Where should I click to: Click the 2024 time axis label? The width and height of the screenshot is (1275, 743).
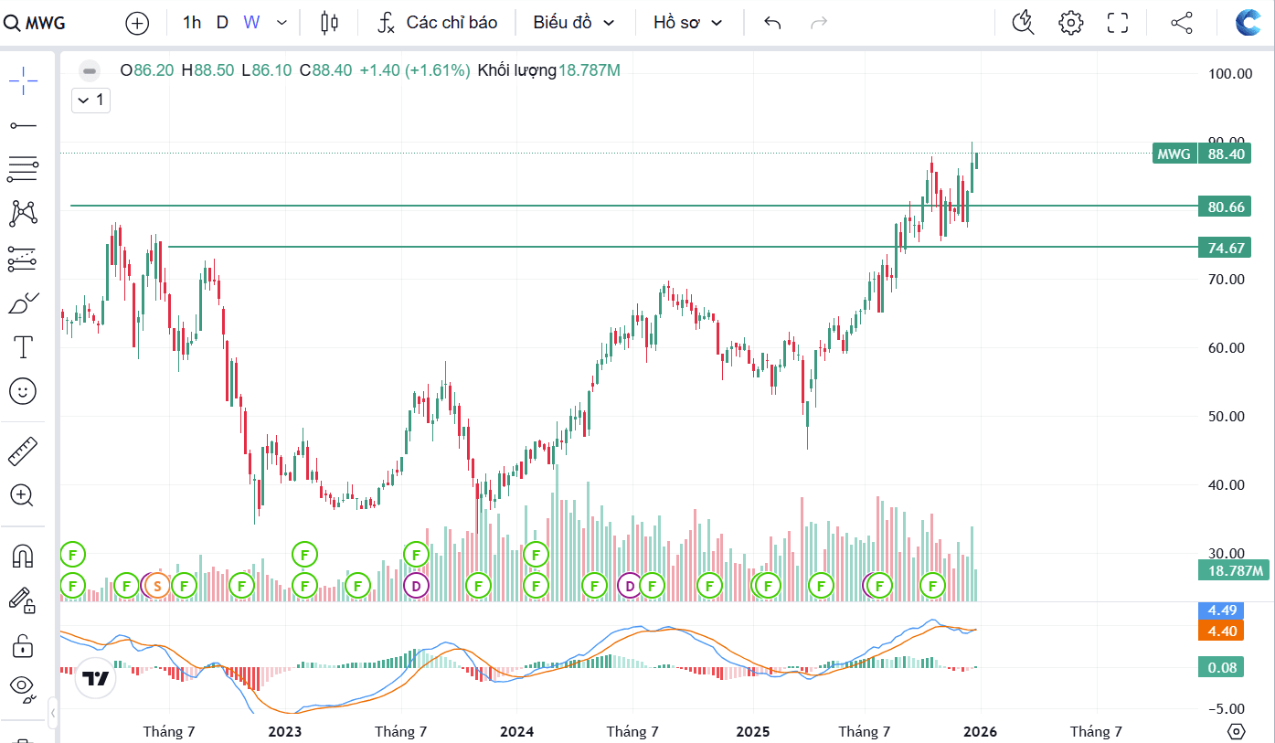516,732
